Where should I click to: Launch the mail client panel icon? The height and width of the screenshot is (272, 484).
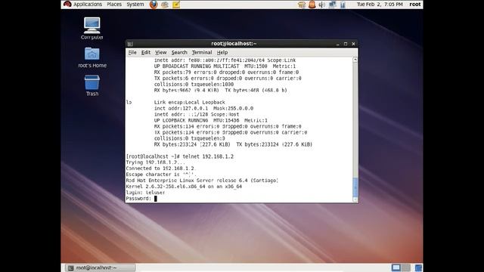(165, 5)
